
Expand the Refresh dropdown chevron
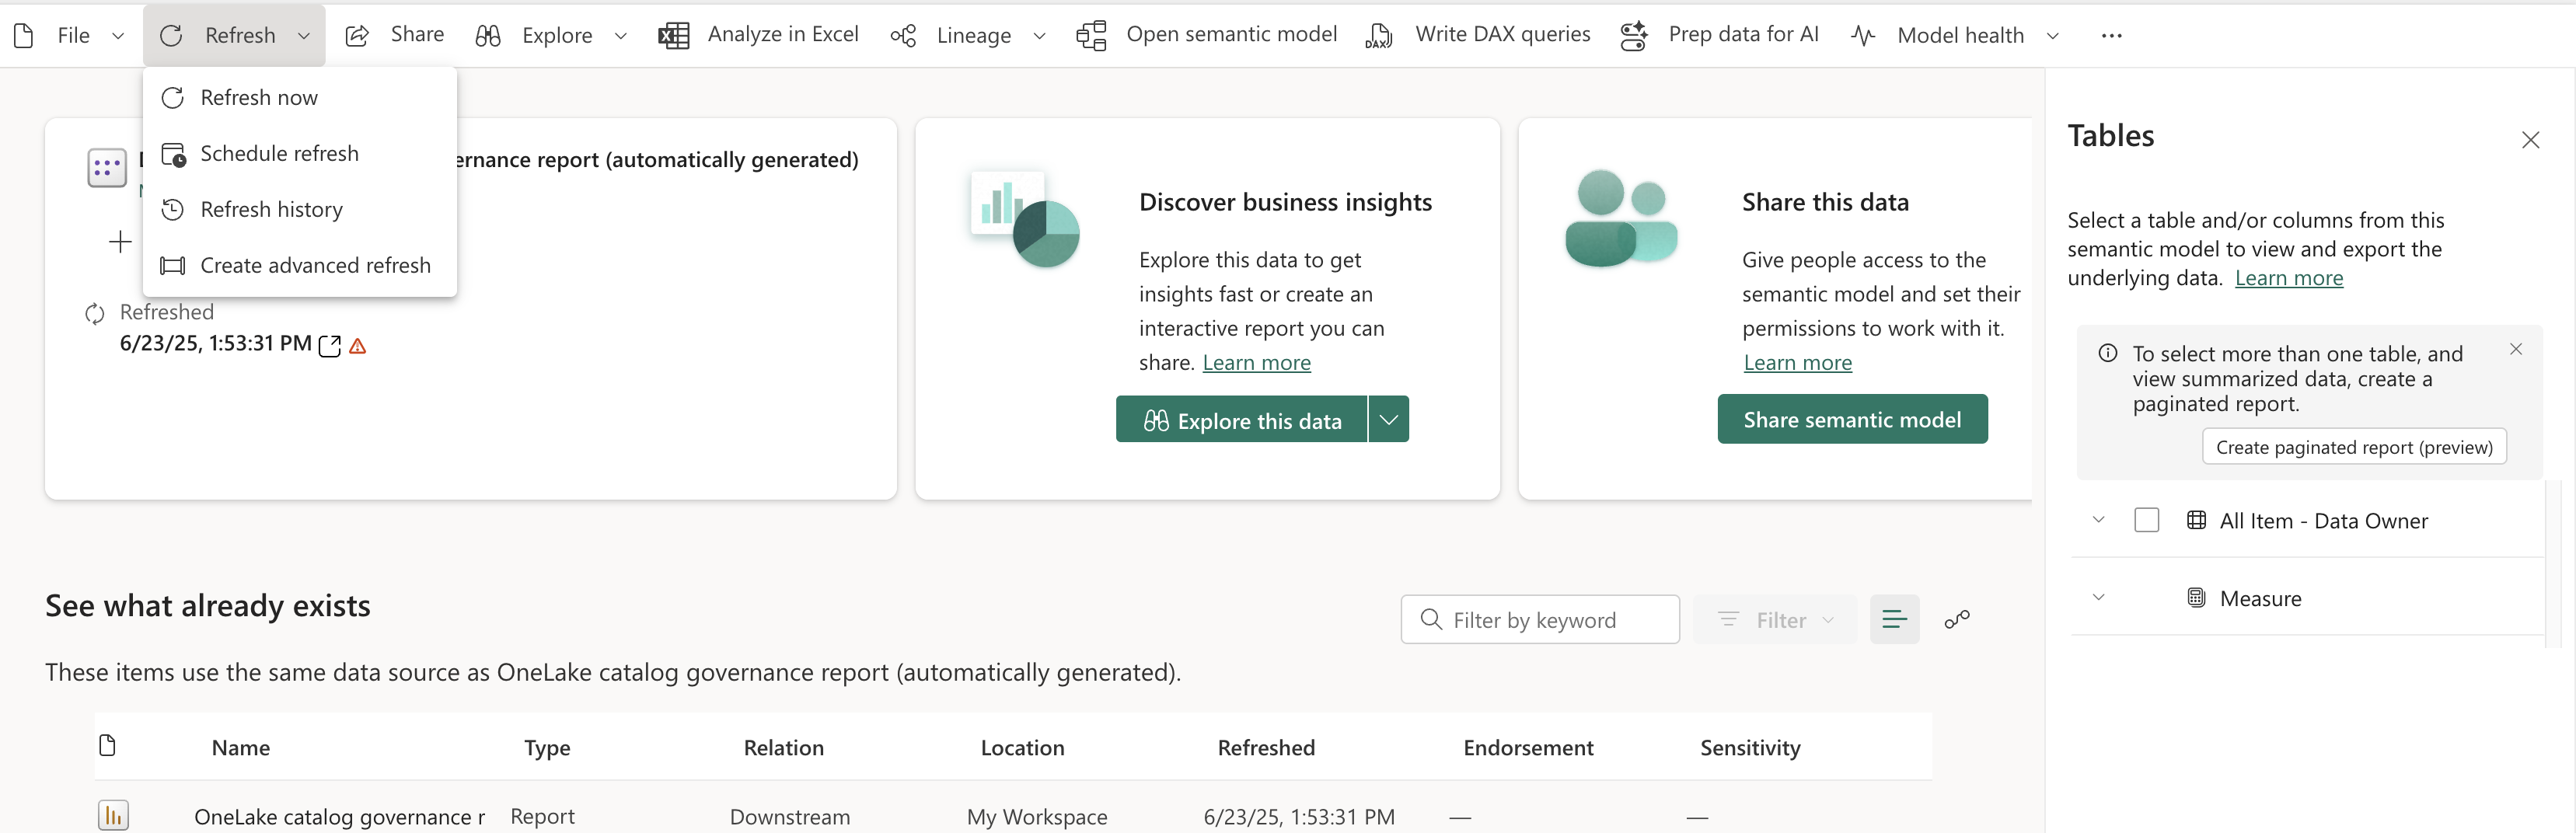[x=304, y=36]
